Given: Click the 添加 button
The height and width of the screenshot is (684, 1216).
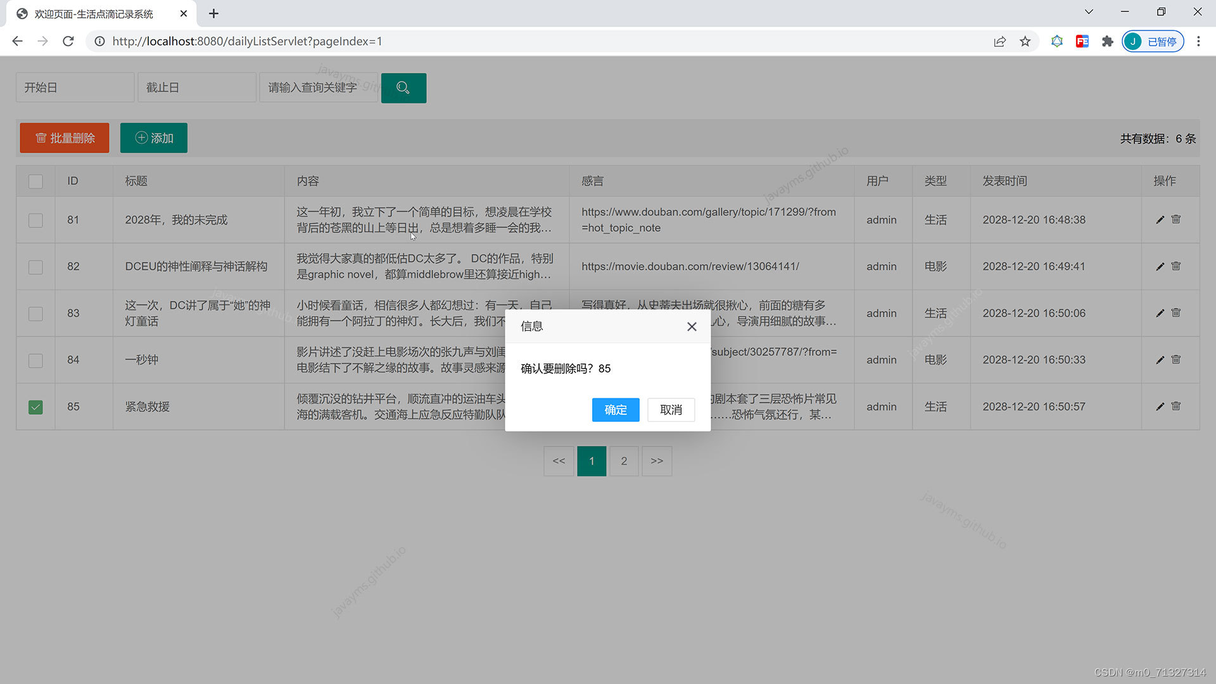Looking at the screenshot, I should [x=154, y=138].
